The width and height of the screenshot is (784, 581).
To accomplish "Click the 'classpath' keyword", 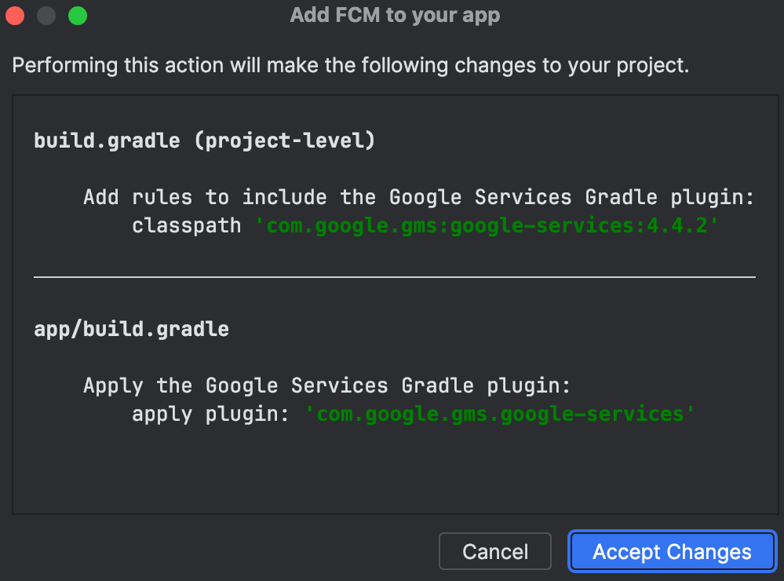I will [187, 225].
